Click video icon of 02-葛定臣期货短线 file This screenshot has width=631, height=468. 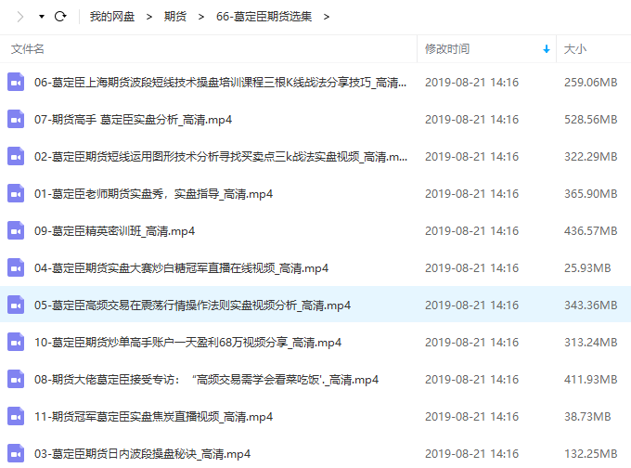(x=16, y=156)
